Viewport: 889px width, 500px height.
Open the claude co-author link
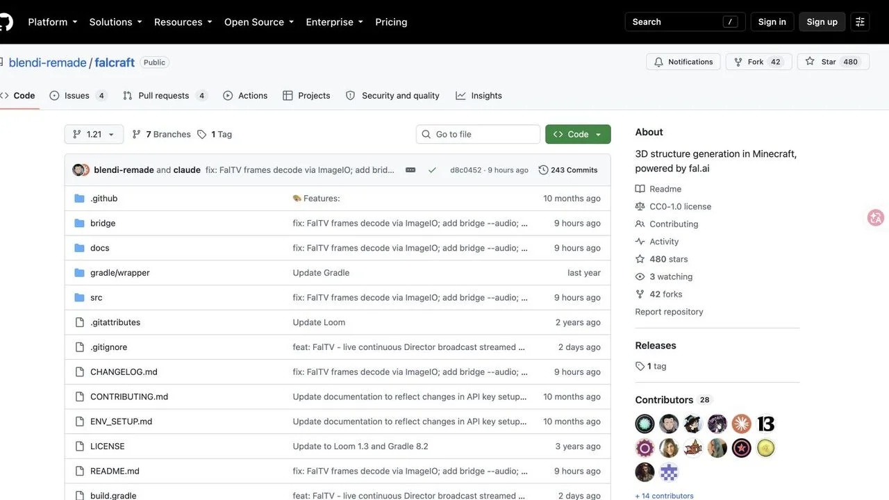point(187,170)
